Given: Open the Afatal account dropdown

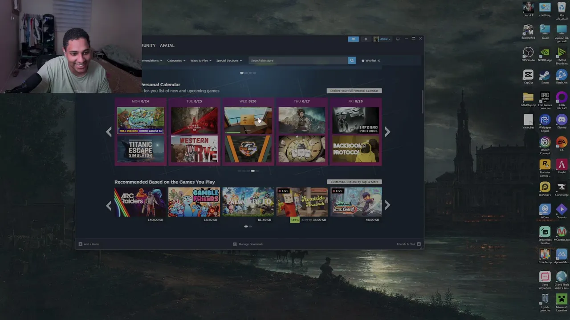Looking at the screenshot, I should click(382, 39).
